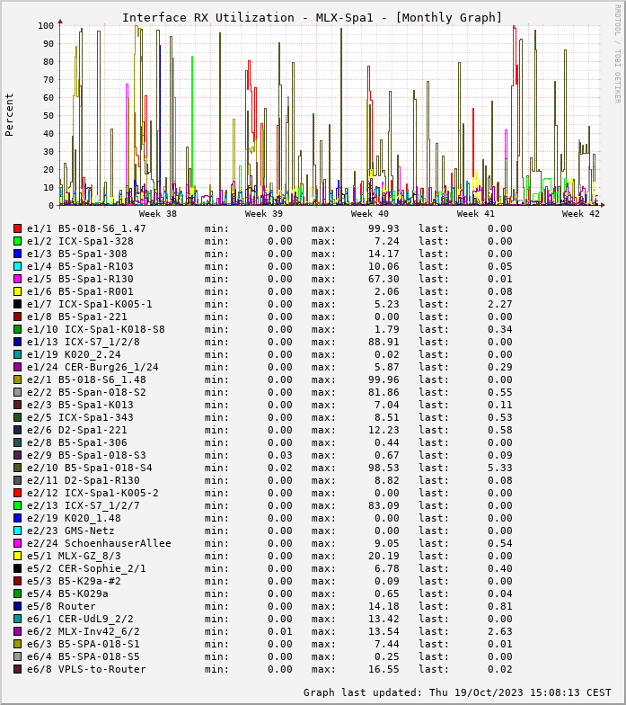Screen dimensions: 626x705
Task: Click the Graph last updated timestamp
Action: pos(459,692)
